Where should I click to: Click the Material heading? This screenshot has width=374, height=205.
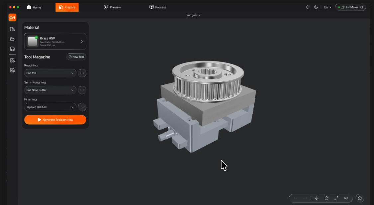coord(32,28)
